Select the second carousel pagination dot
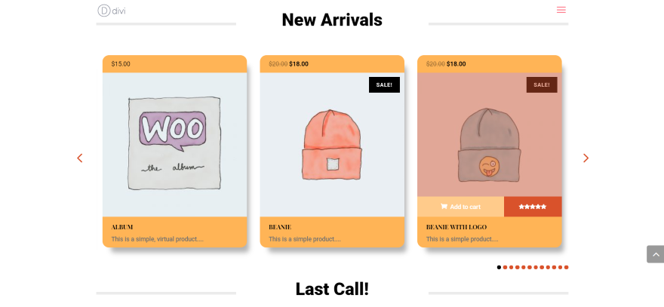664x307 pixels. click(506, 267)
